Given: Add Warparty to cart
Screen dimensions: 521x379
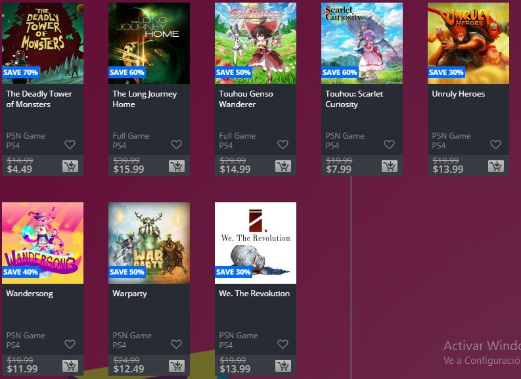Looking at the screenshot, I should point(177,366).
